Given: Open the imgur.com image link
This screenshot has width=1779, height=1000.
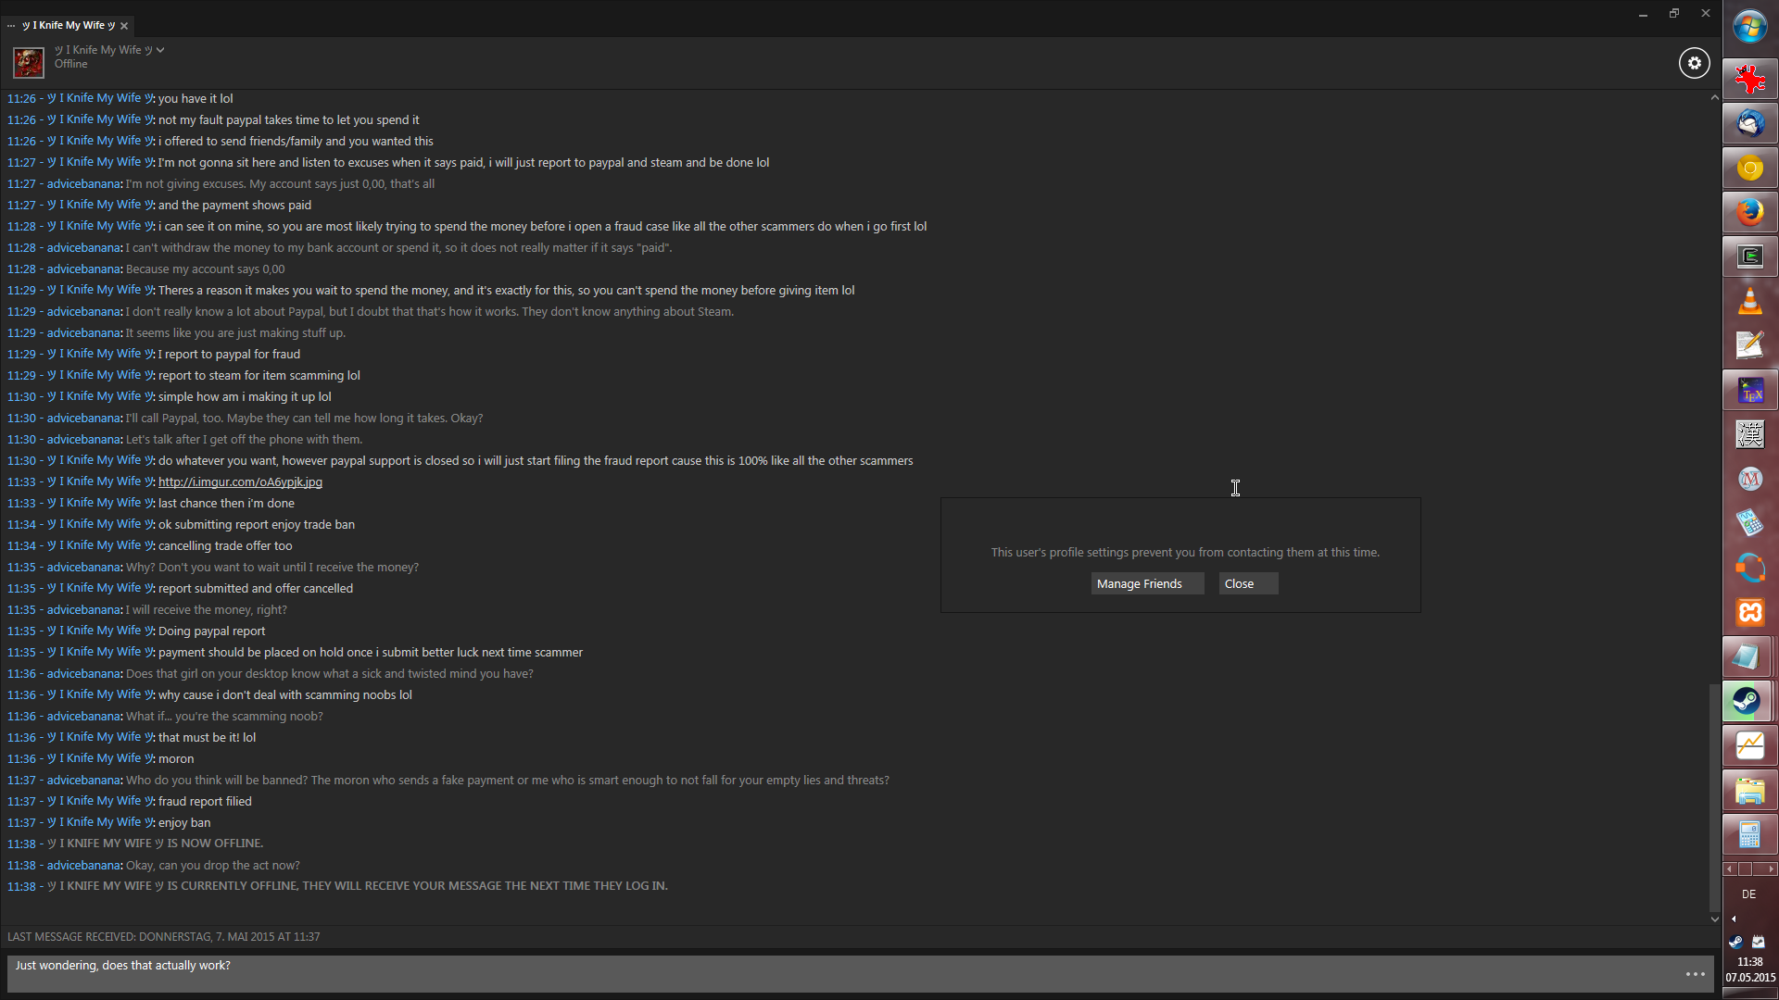Looking at the screenshot, I should pyautogui.click(x=240, y=481).
